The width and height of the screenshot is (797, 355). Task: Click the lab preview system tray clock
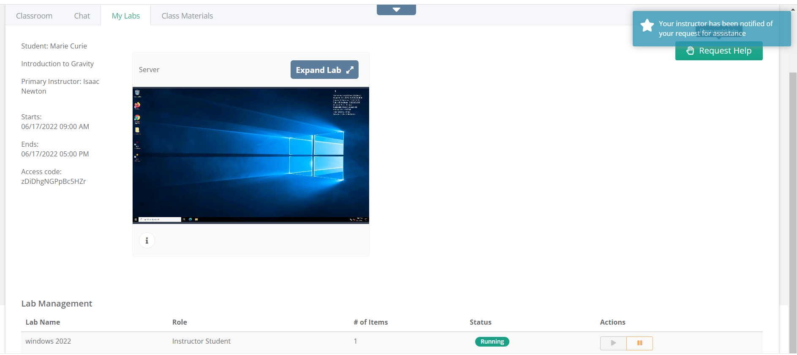(359, 219)
